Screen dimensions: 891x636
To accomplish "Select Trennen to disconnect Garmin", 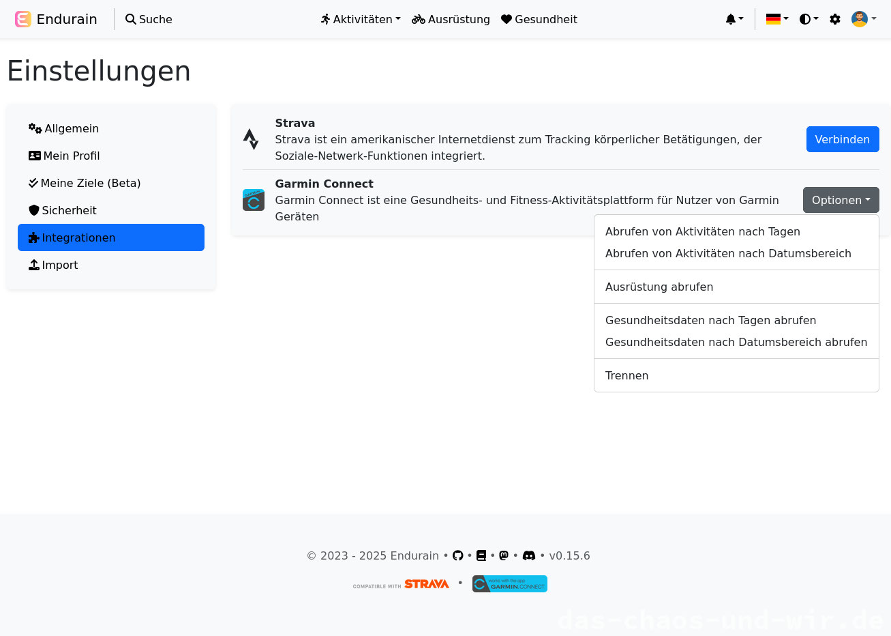I will [626, 375].
